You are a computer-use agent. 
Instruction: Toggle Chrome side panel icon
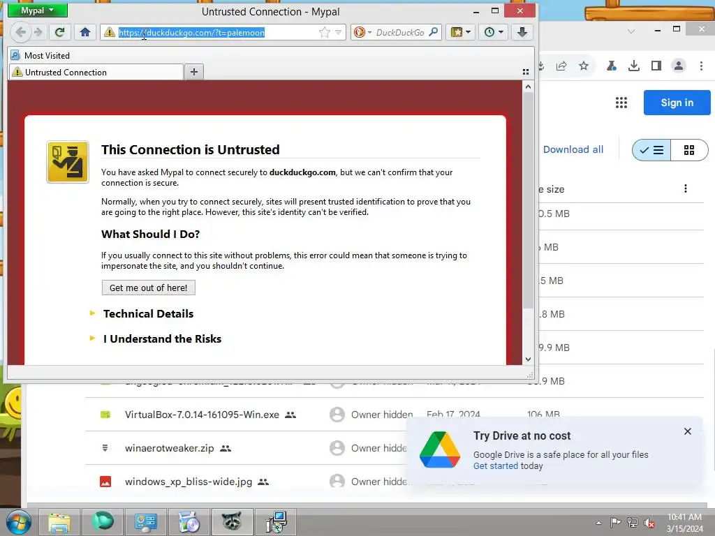pos(656,66)
